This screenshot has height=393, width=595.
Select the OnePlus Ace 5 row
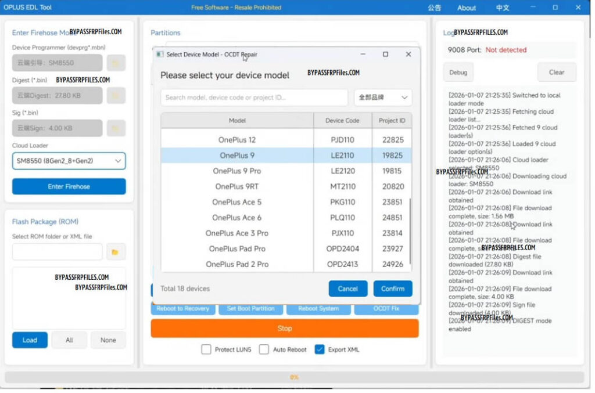286,202
